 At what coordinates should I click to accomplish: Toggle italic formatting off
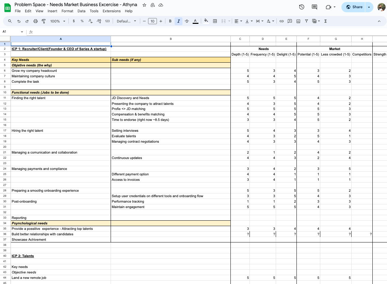point(178,21)
